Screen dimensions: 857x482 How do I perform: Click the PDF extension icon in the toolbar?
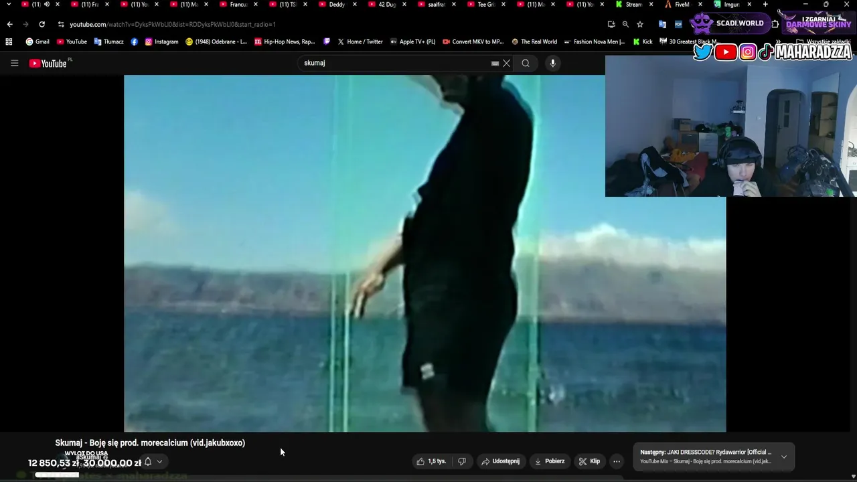(x=678, y=24)
